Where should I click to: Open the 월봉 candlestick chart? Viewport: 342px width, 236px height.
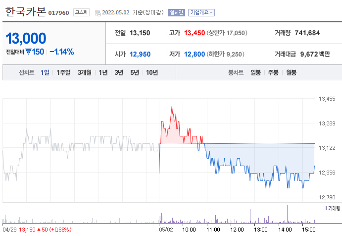[x=291, y=72]
